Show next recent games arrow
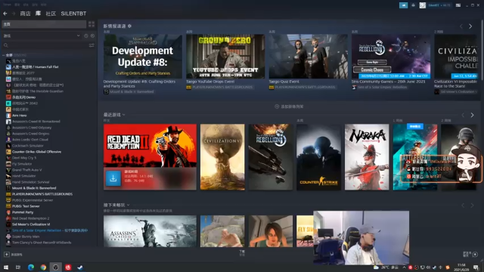The height and width of the screenshot is (272, 484). click(x=472, y=115)
